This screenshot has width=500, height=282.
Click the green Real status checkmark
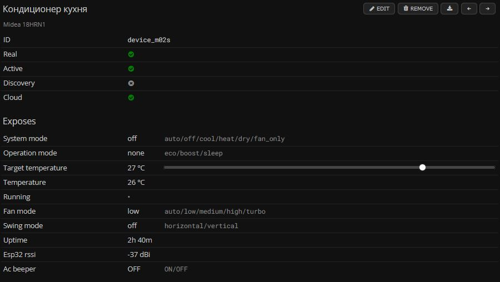click(131, 54)
